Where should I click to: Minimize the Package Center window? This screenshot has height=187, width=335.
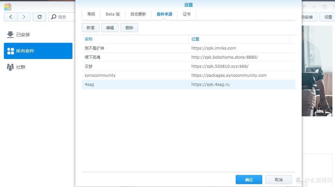pos(314,7)
